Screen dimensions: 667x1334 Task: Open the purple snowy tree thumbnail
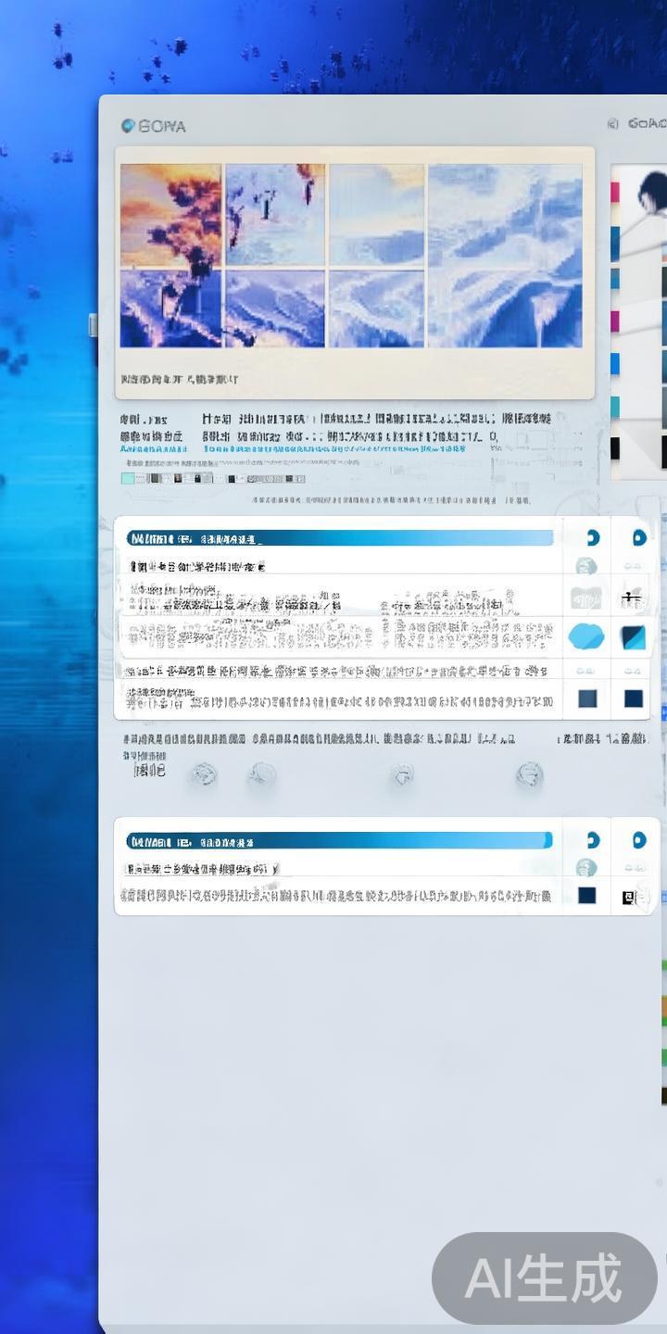[x=170, y=308]
